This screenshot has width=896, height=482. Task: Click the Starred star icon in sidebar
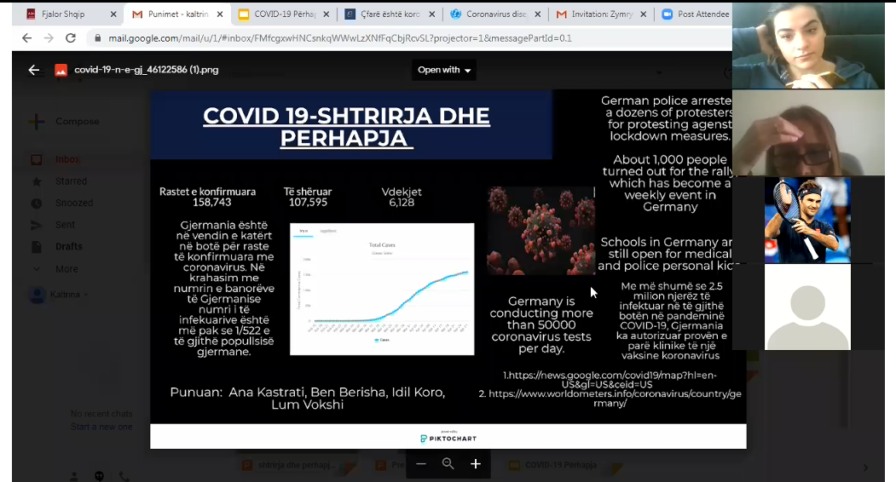tap(37, 181)
